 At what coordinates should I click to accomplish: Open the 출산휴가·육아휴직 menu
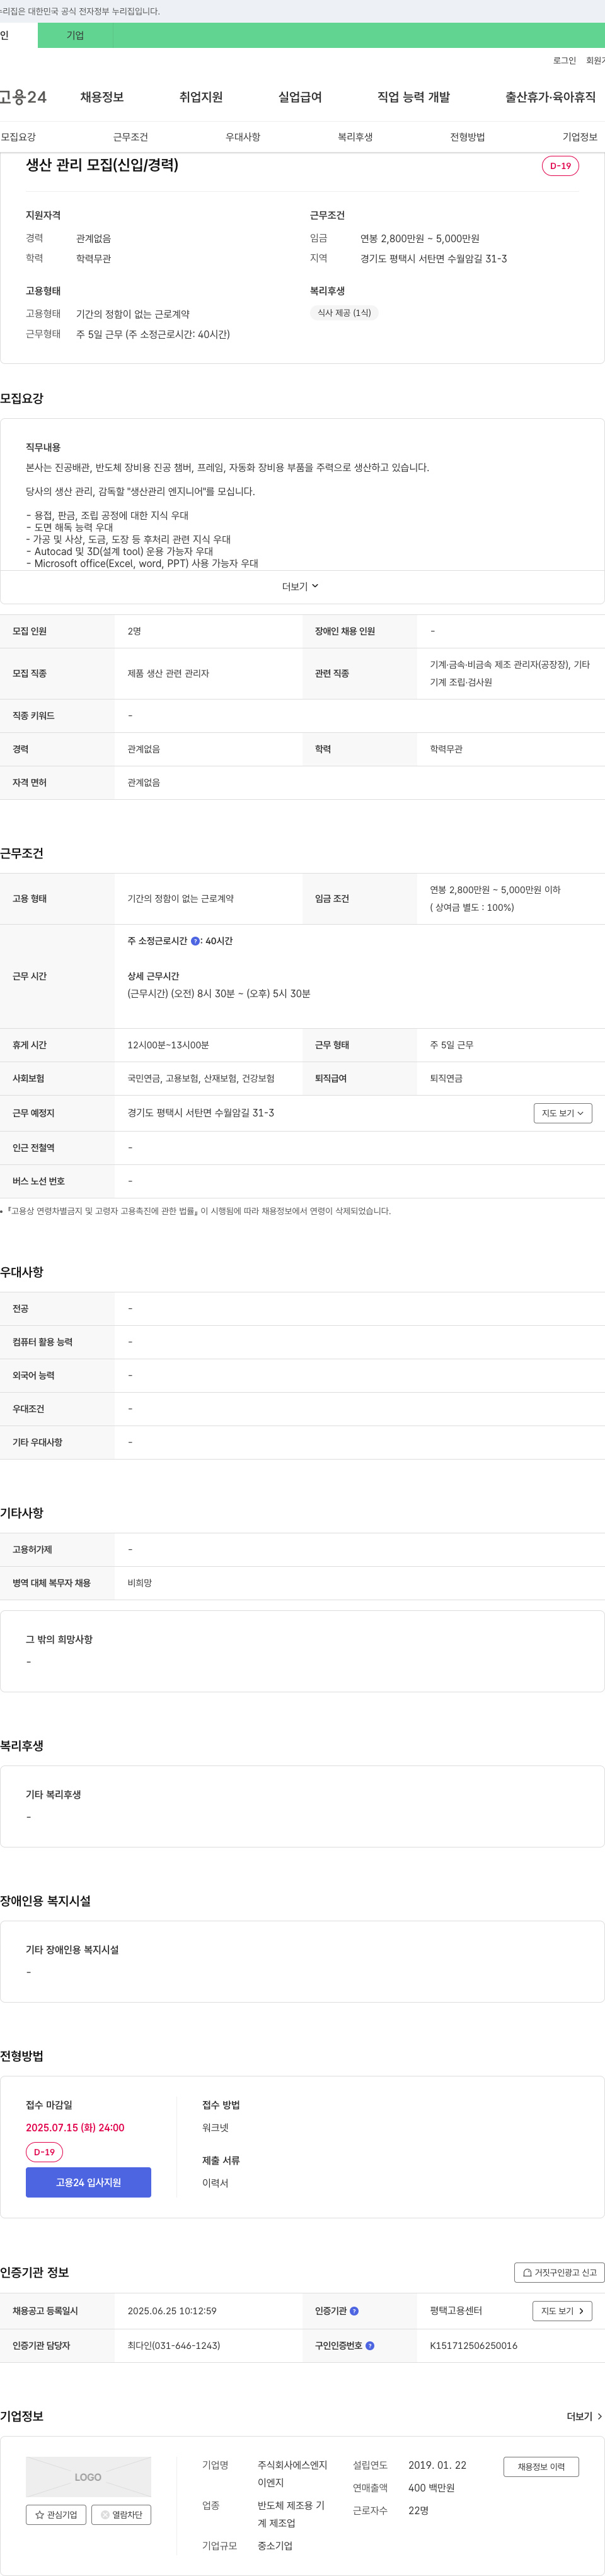point(550,97)
